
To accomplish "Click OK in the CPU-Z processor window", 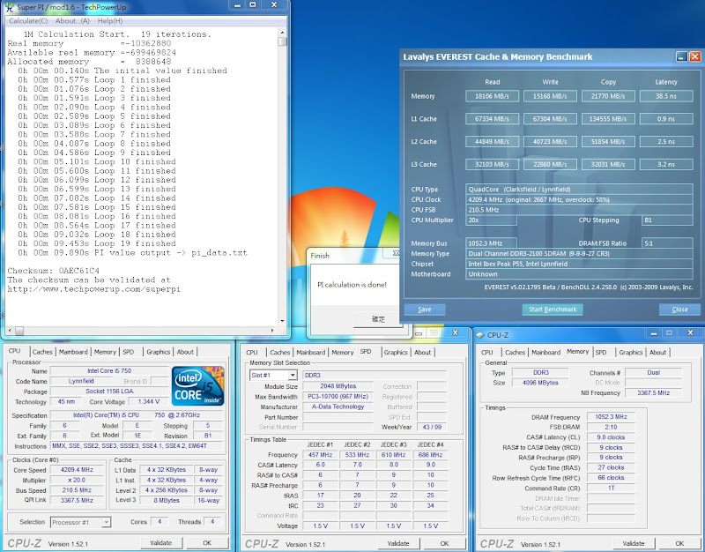I will point(207,543).
